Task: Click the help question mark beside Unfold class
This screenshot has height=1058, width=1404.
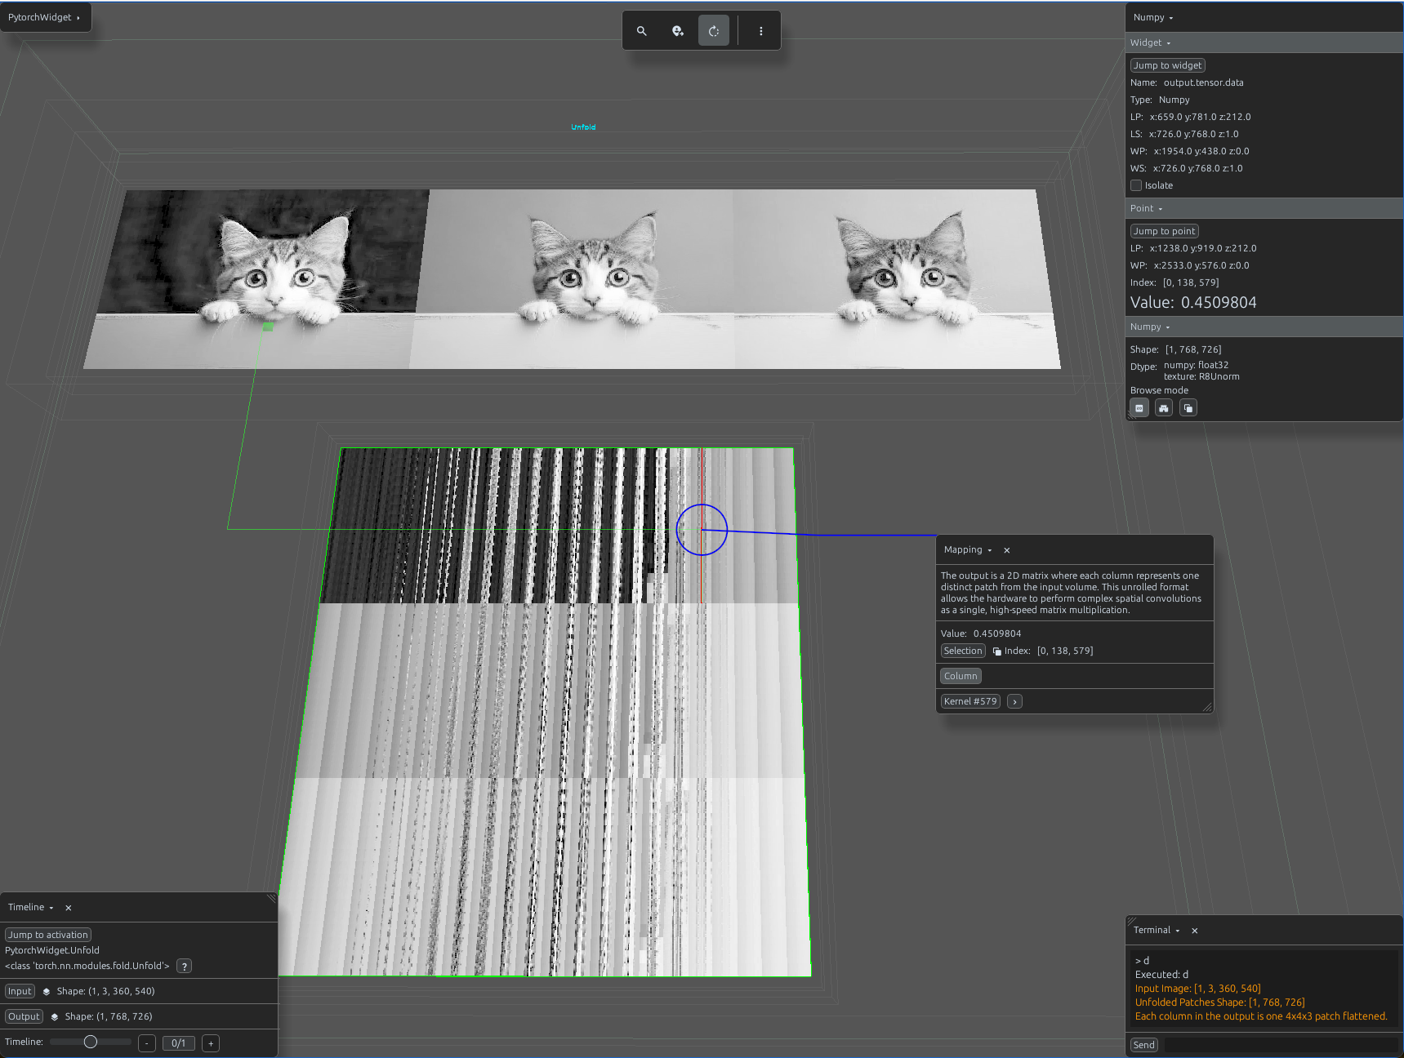Action: tap(185, 967)
